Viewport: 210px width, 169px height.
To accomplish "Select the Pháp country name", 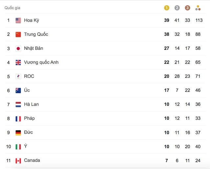I will click(x=29, y=118).
